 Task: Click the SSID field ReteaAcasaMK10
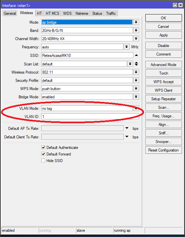(87, 55)
